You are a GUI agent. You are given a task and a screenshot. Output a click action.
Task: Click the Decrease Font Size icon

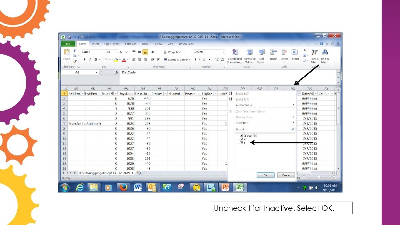coord(127,52)
